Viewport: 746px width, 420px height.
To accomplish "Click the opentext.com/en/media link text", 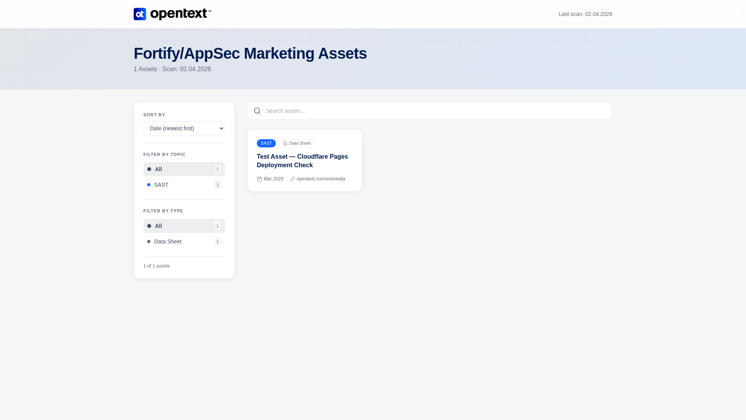I will (x=321, y=179).
